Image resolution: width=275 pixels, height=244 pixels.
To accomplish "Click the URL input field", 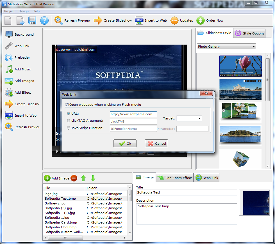I will click(133, 114).
